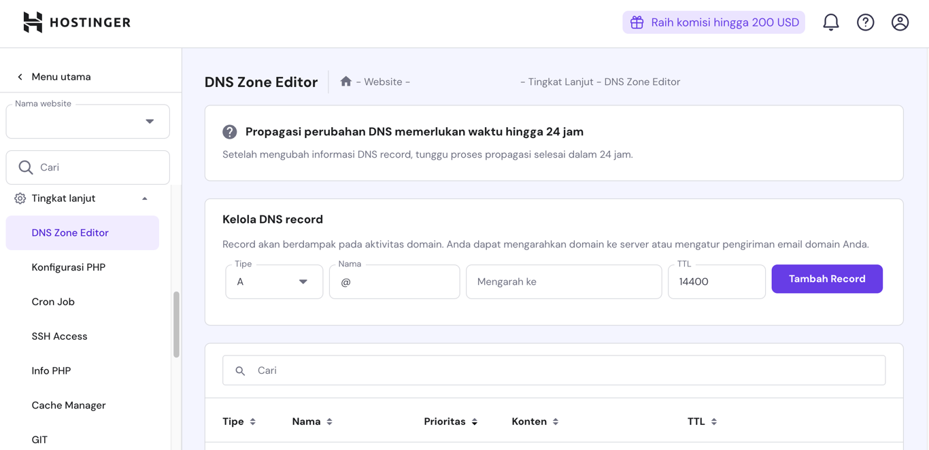Image resolution: width=929 pixels, height=450 pixels.
Task: Click the question mark icon in the DNS propagation notice
Action: click(x=229, y=131)
